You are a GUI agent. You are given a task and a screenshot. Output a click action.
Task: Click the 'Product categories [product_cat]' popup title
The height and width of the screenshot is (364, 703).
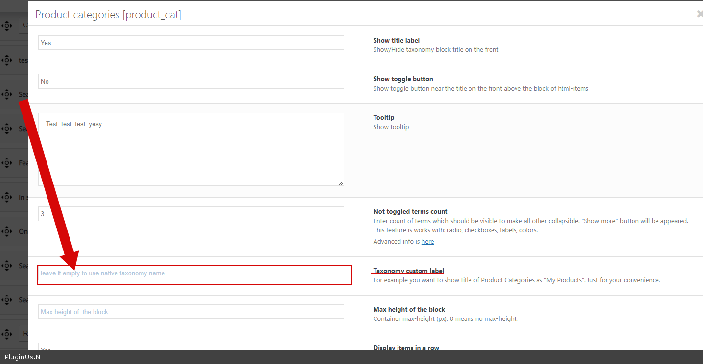pyautogui.click(x=108, y=15)
